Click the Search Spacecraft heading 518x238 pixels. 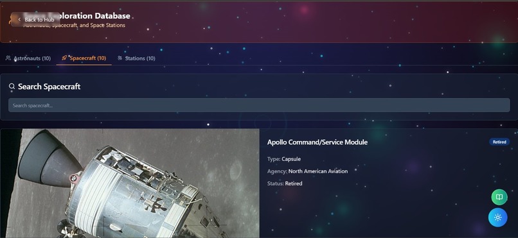(x=49, y=87)
